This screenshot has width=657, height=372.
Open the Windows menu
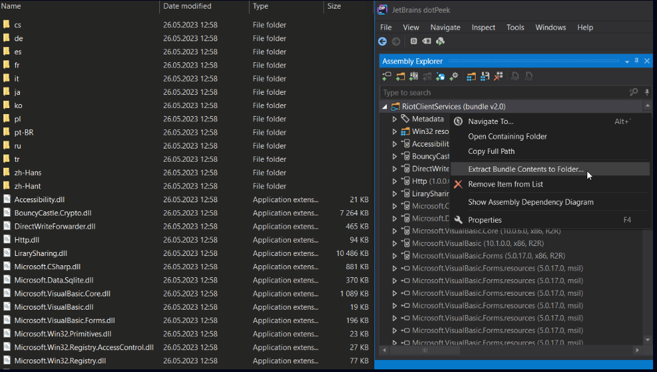click(x=551, y=27)
